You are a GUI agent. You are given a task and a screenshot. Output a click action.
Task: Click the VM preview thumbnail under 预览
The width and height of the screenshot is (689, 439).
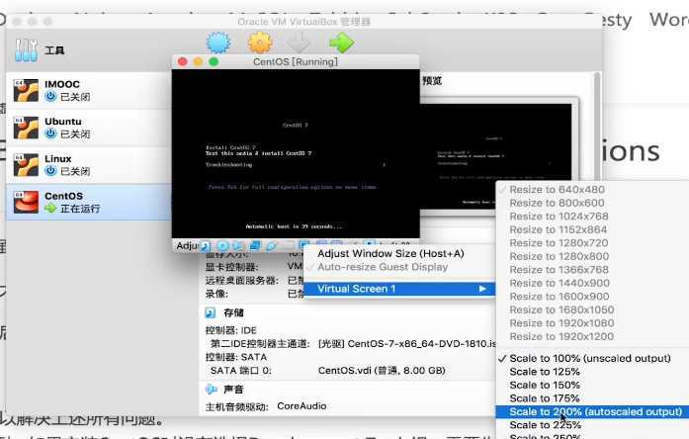pyautogui.click(x=496, y=154)
